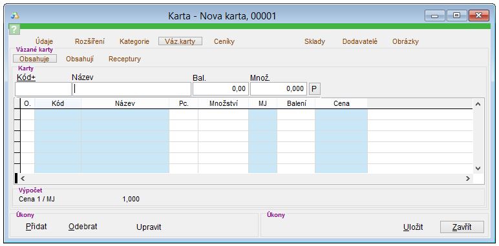The image size is (499, 246).
Task: Click the application logo icon in title bar
Action: click(x=15, y=16)
